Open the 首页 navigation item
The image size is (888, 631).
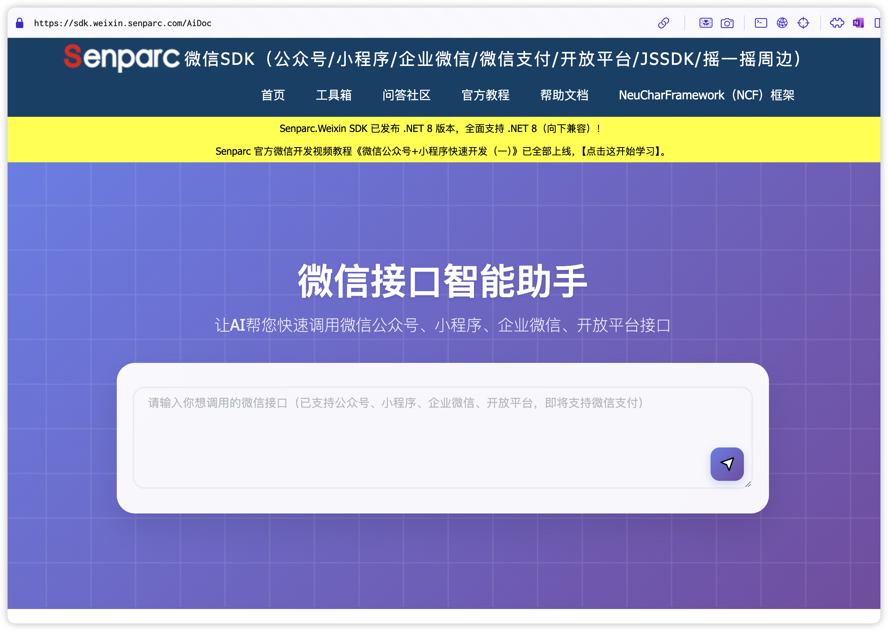pyautogui.click(x=273, y=95)
